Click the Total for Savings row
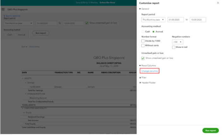 (x=79, y=90)
